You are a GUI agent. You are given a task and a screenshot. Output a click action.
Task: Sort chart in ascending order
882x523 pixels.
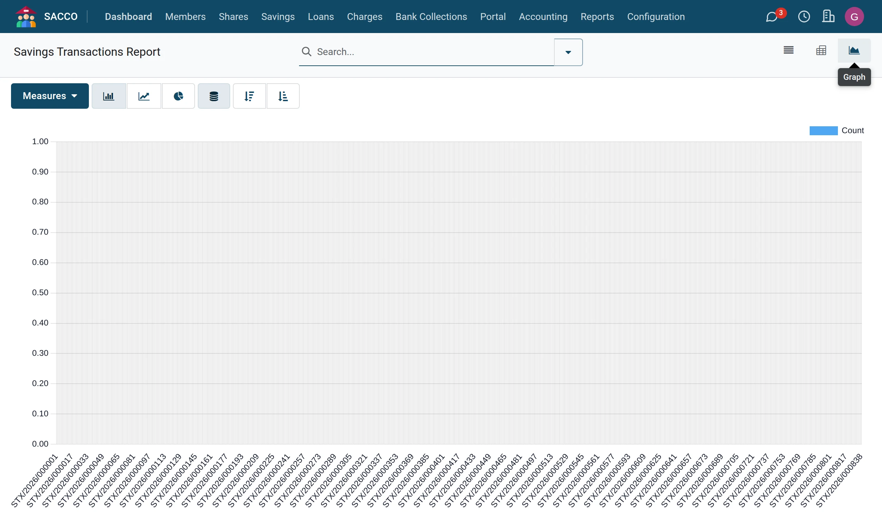tap(283, 96)
